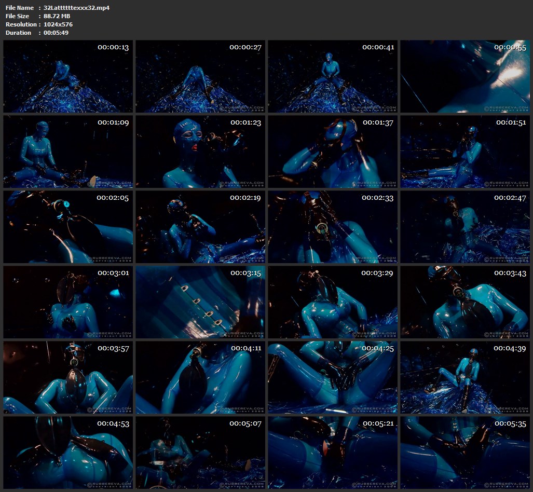Click the "Duration" label
The image size is (533, 492).
pos(18,33)
